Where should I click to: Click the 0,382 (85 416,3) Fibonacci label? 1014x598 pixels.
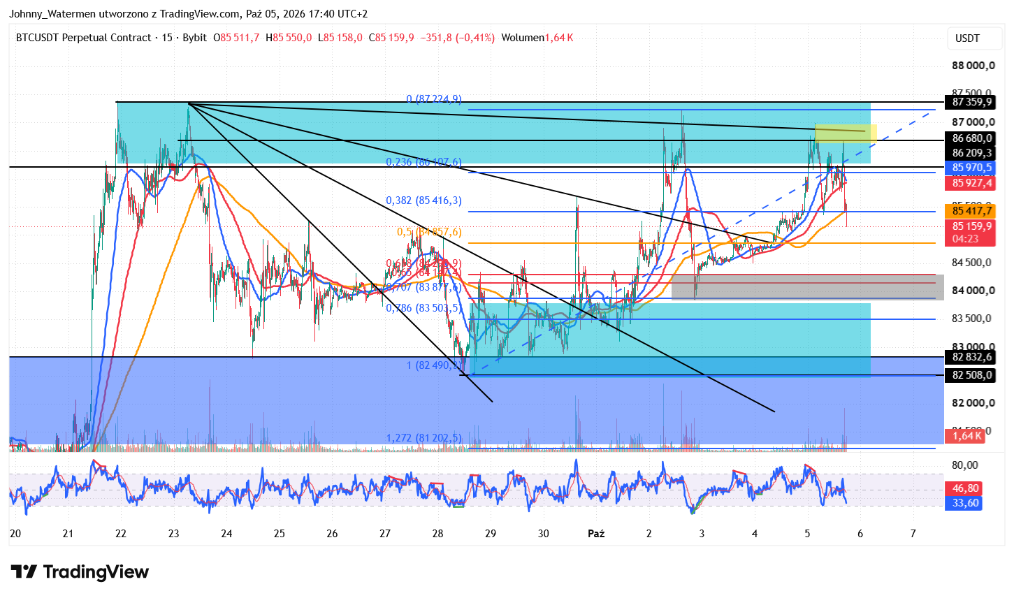pos(423,200)
